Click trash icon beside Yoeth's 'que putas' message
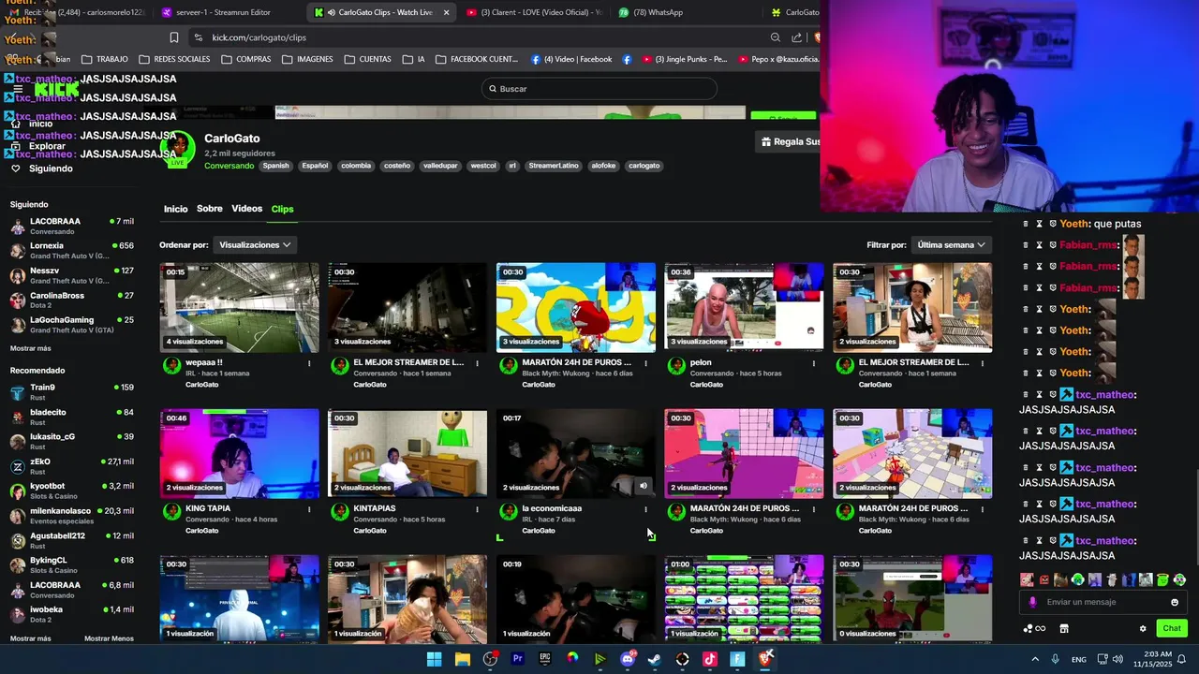This screenshot has height=674, width=1199. [x=1026, y=224]
